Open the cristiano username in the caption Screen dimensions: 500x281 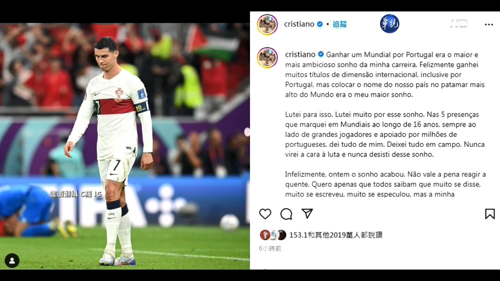tap(300, 54)
